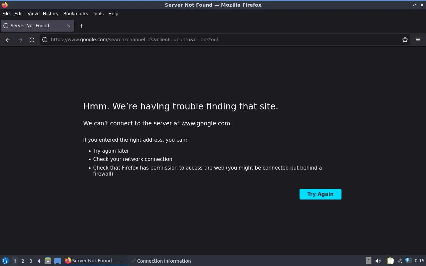Select the Server Not Found tab
The height and width of the screenshot is (266, 426).
point(37,26)
